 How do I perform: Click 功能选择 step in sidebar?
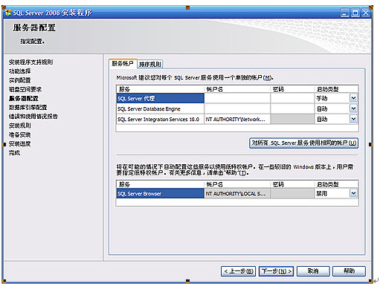click(20, 71)
